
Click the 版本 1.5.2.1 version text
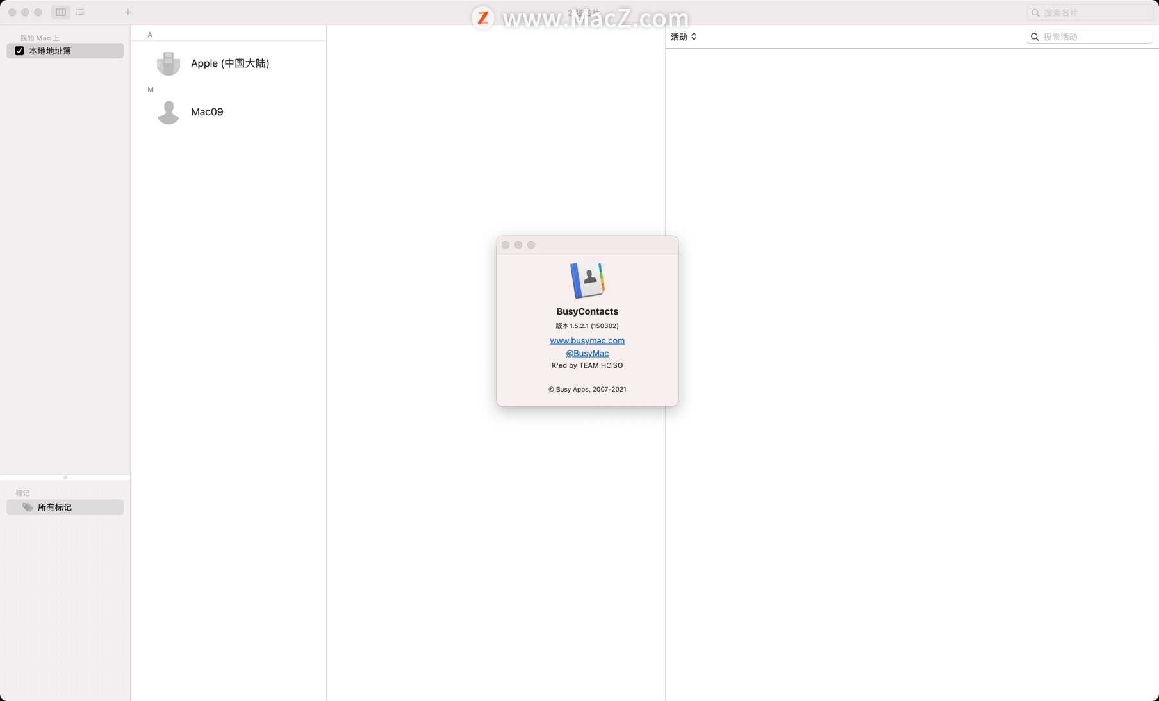coord(587,326)
